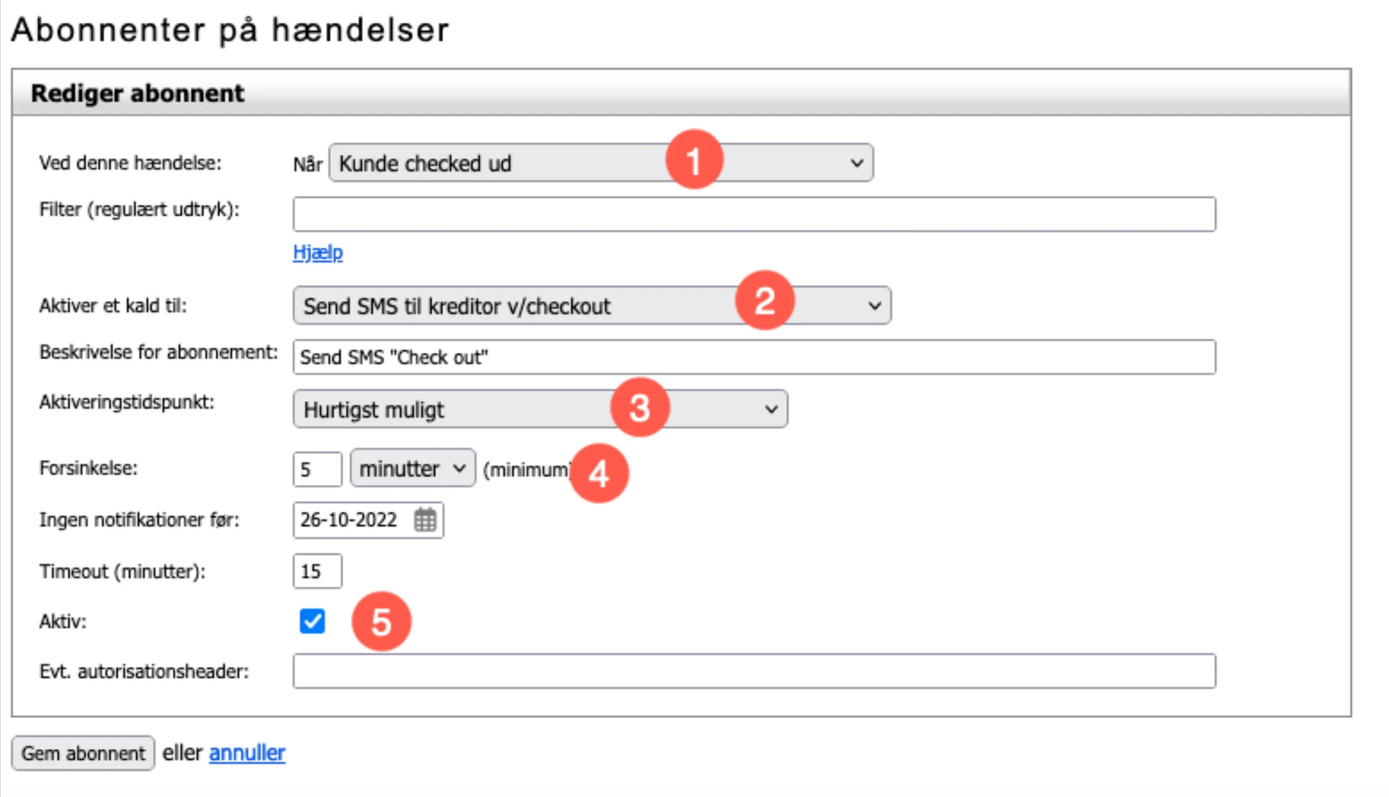Change the 'minutter' delay unit dropdown
This screenshot has height=797, width=1389.
click(412, 469)
